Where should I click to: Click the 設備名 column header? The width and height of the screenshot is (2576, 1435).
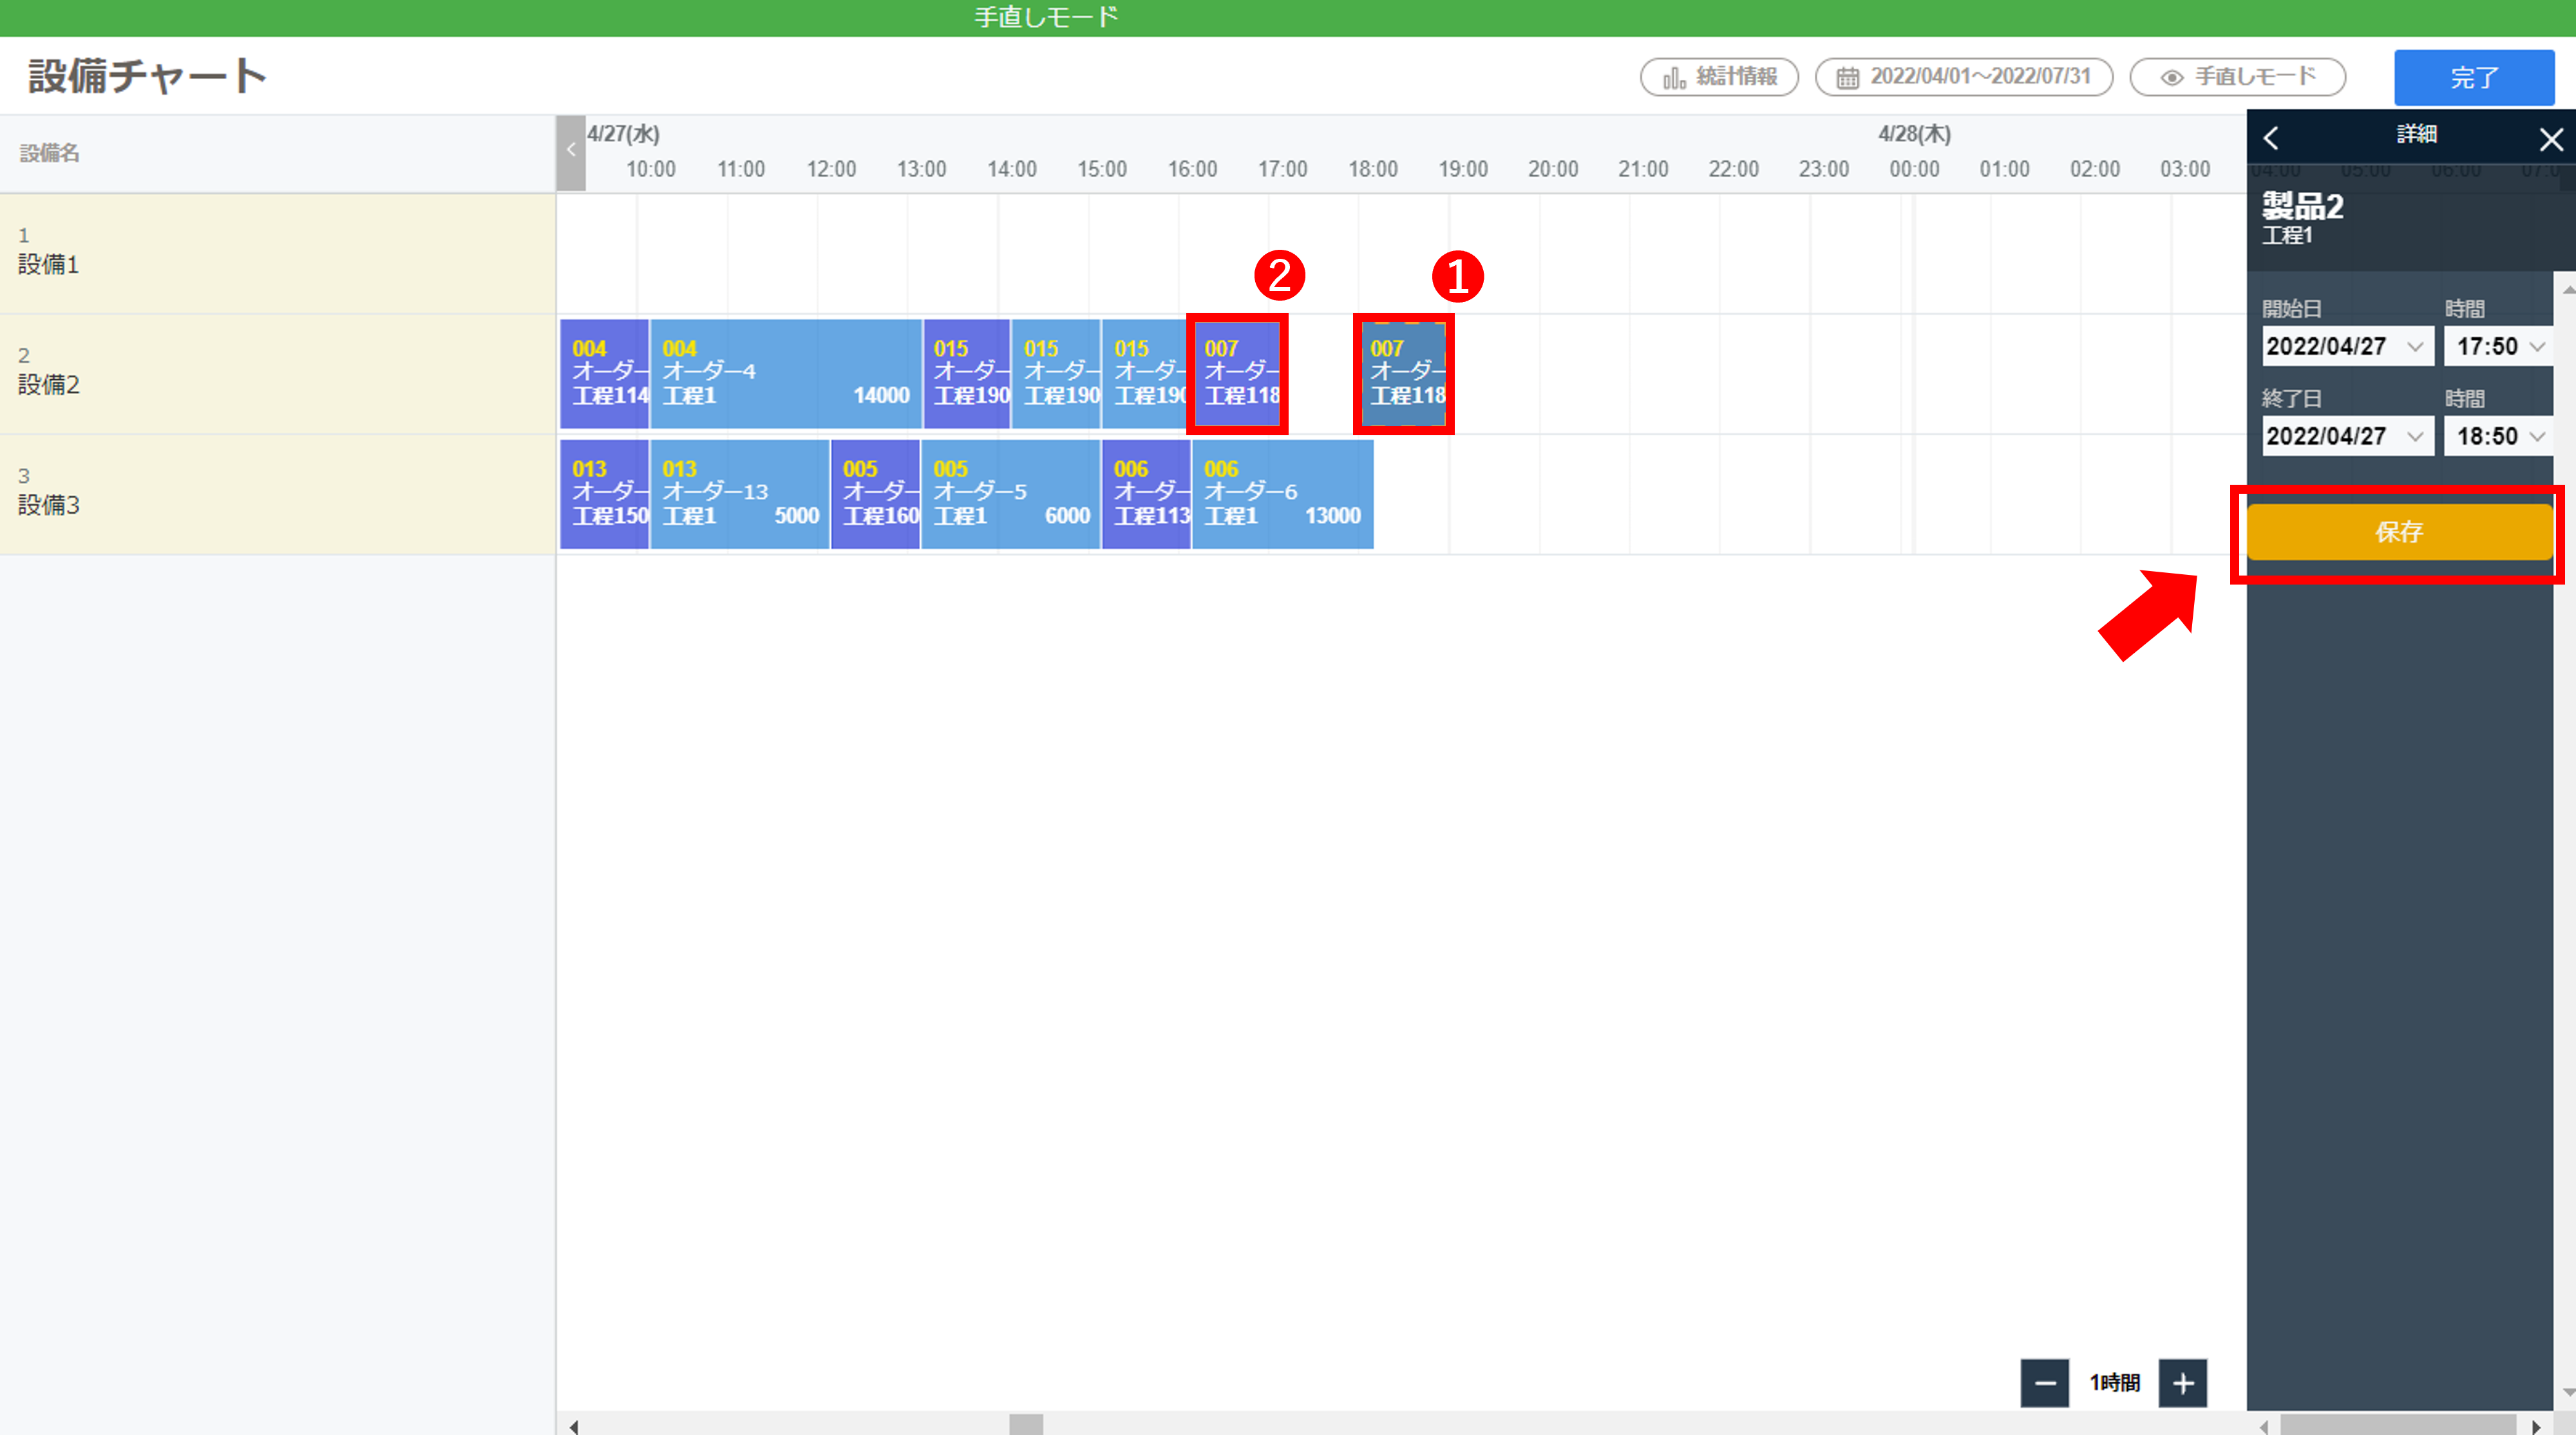coord(50,153)
